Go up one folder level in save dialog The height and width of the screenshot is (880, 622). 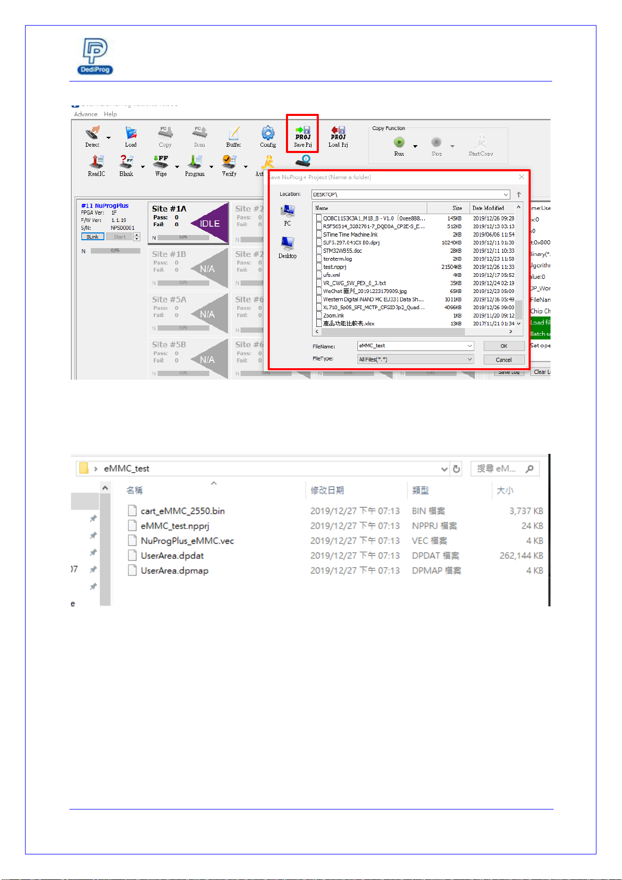[519, 194]
